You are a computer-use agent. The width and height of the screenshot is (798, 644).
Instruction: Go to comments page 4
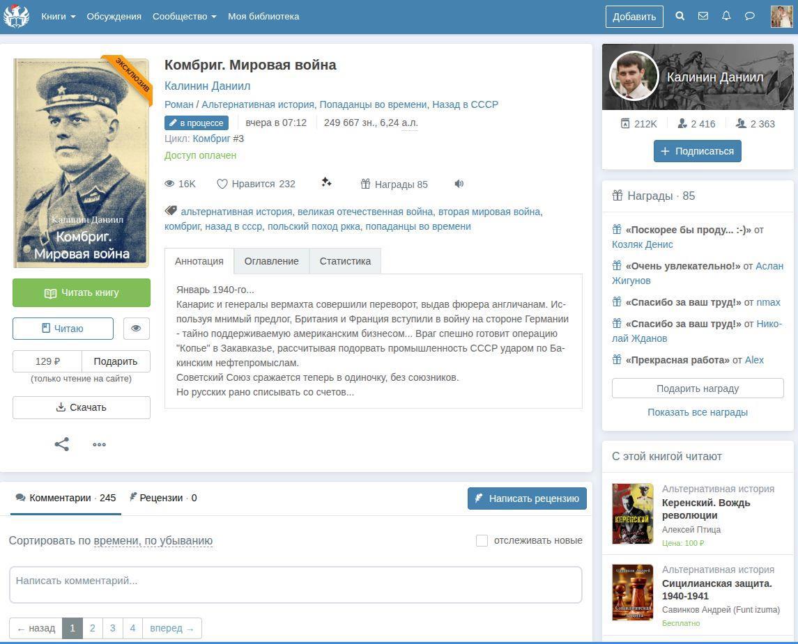coord(132,628)
